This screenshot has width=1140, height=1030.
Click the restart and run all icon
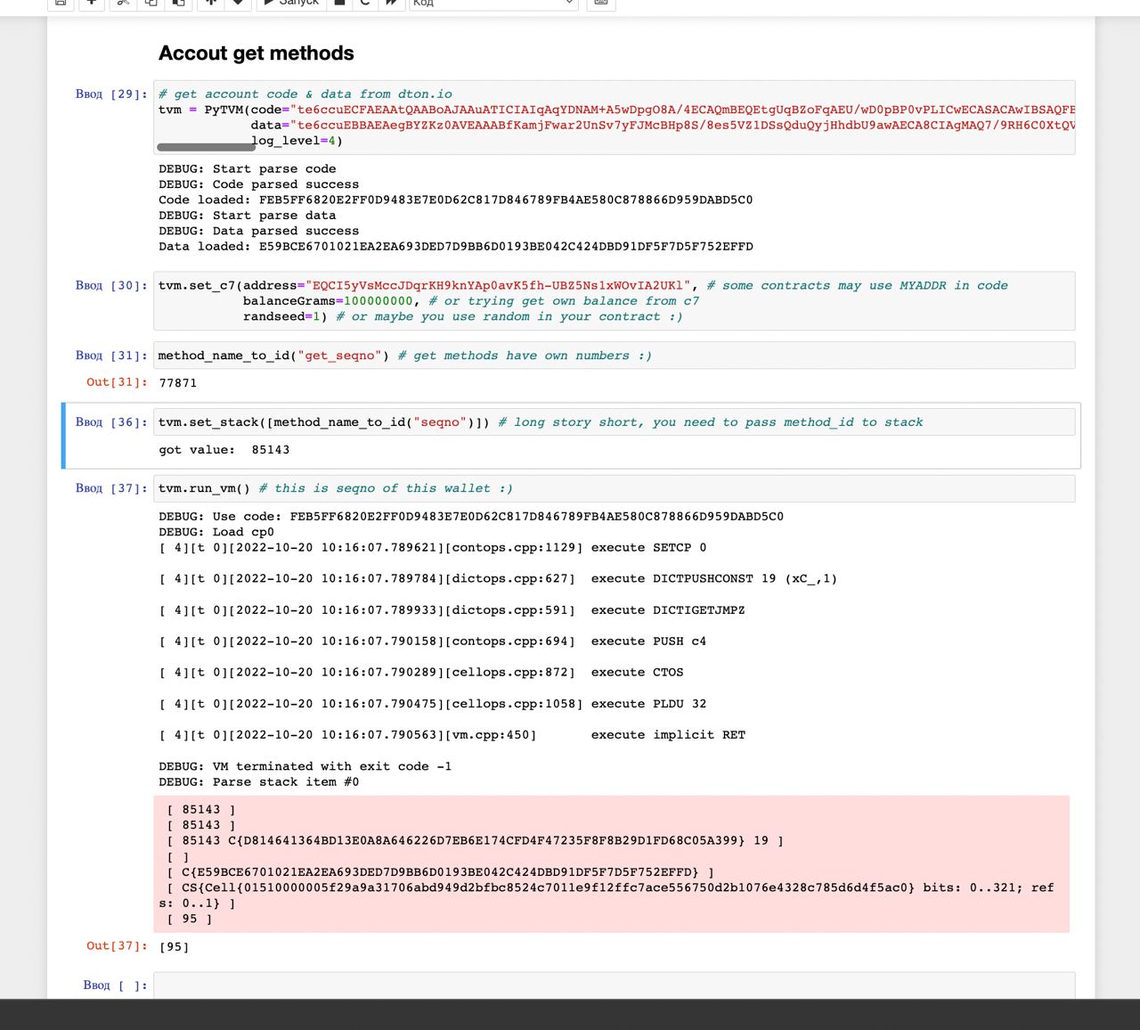390,3
